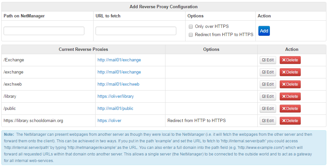This screenshot has height=166, width=327.
Task: Click Edit for the /Exchange proxy
Action: click(x=268, y=60)
